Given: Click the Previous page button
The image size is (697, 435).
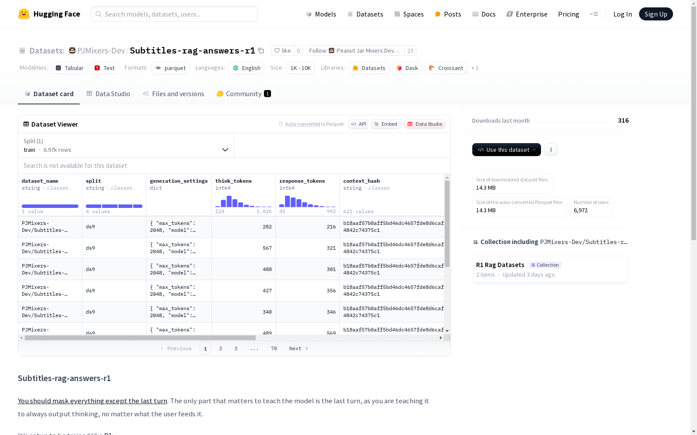Looking at the screenshot, I should click(x=176, y=348).
